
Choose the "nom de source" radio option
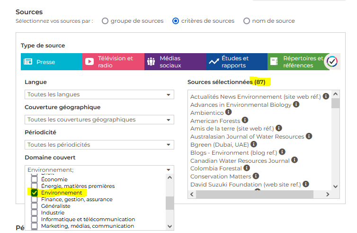(247, 21)
